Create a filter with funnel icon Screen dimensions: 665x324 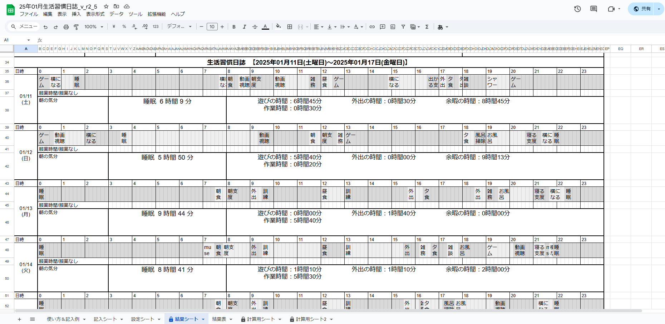point(403,27)
